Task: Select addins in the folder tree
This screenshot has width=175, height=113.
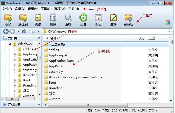Action: (x=28, y=49)
